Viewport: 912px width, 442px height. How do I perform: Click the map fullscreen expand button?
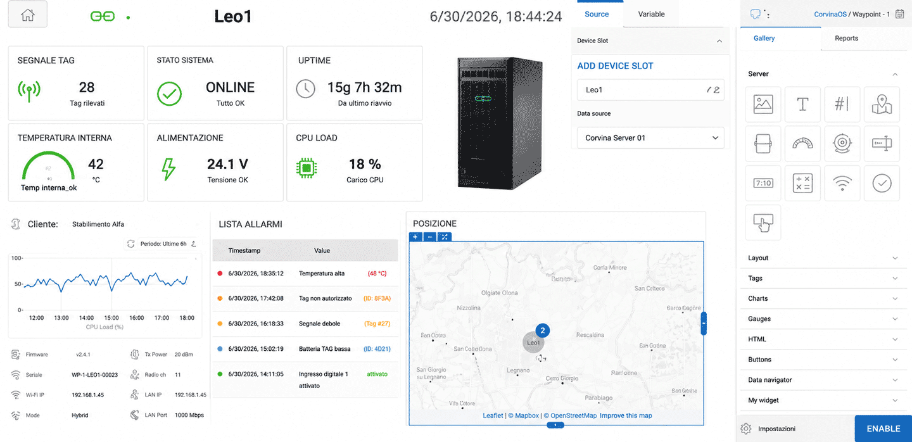point(445,237)
